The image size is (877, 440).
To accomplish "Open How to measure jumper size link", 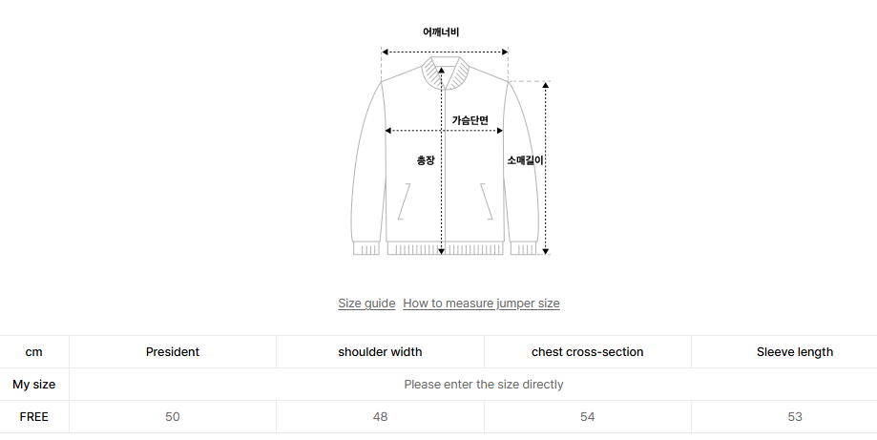I will tap(481, 304).
